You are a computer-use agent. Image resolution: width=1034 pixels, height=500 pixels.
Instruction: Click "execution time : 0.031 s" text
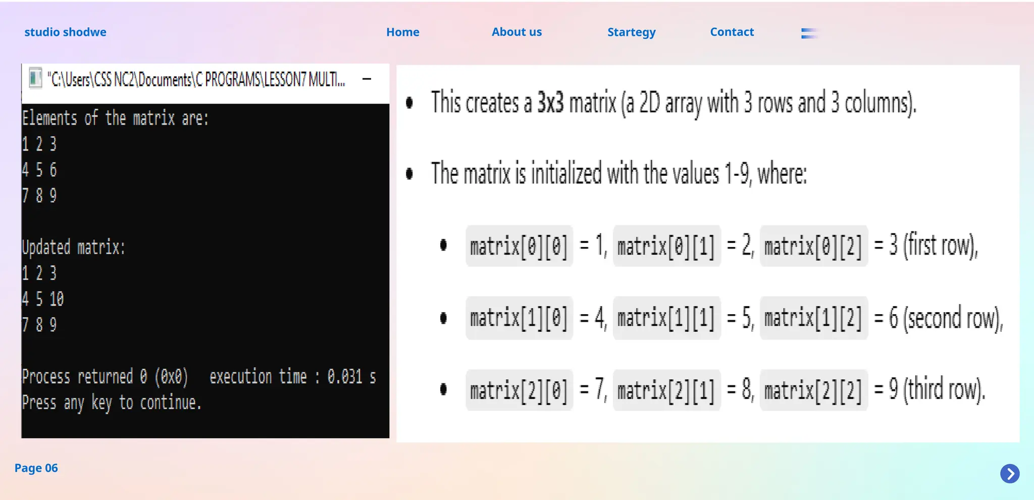pos(293,377)
